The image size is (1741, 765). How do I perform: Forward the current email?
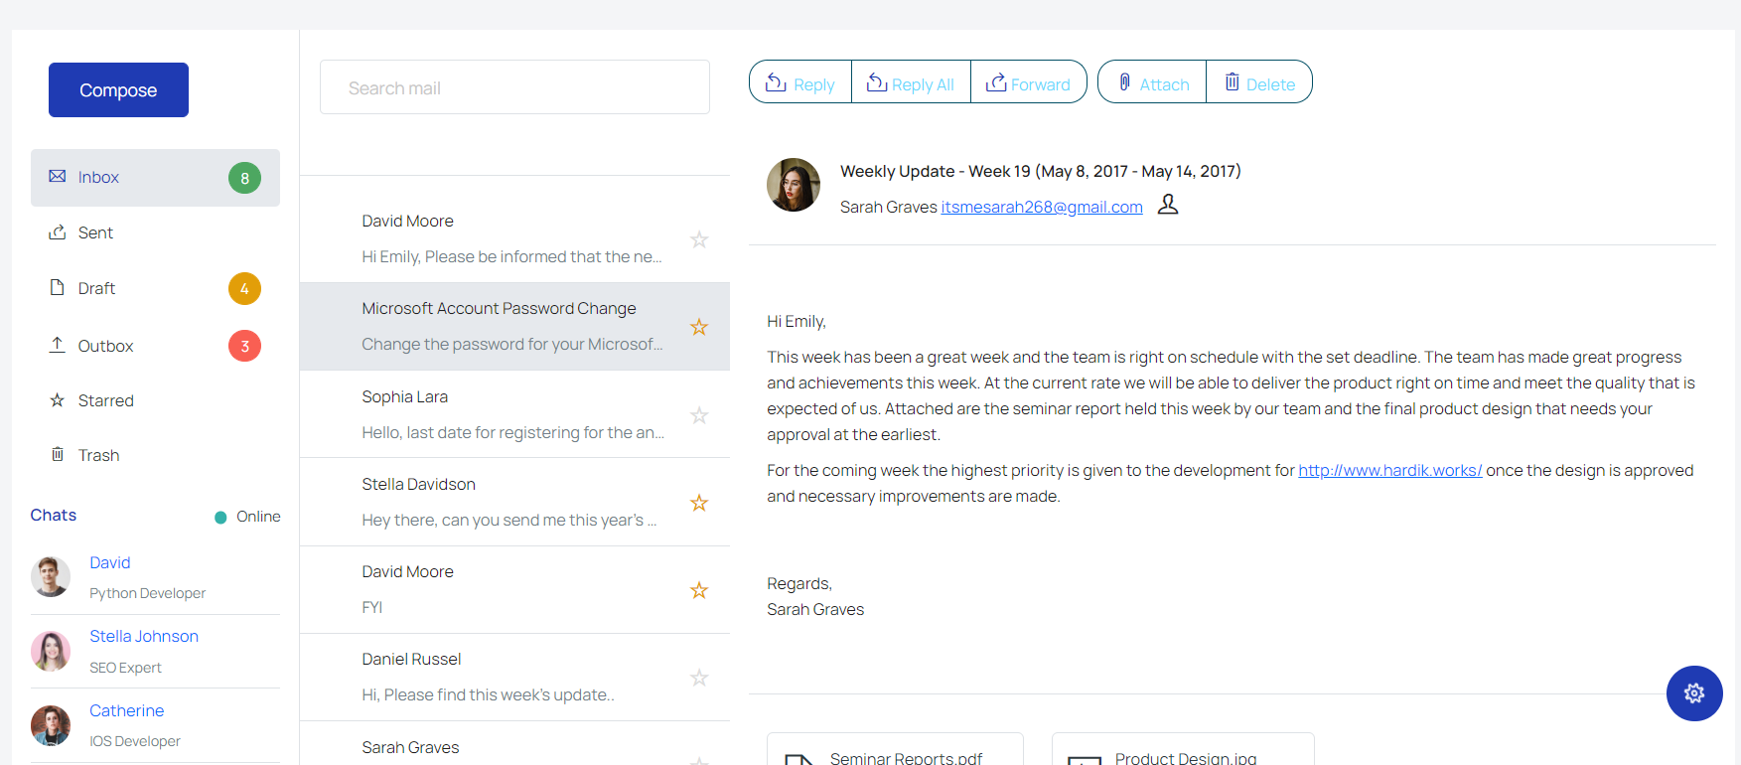point(1028,82)
